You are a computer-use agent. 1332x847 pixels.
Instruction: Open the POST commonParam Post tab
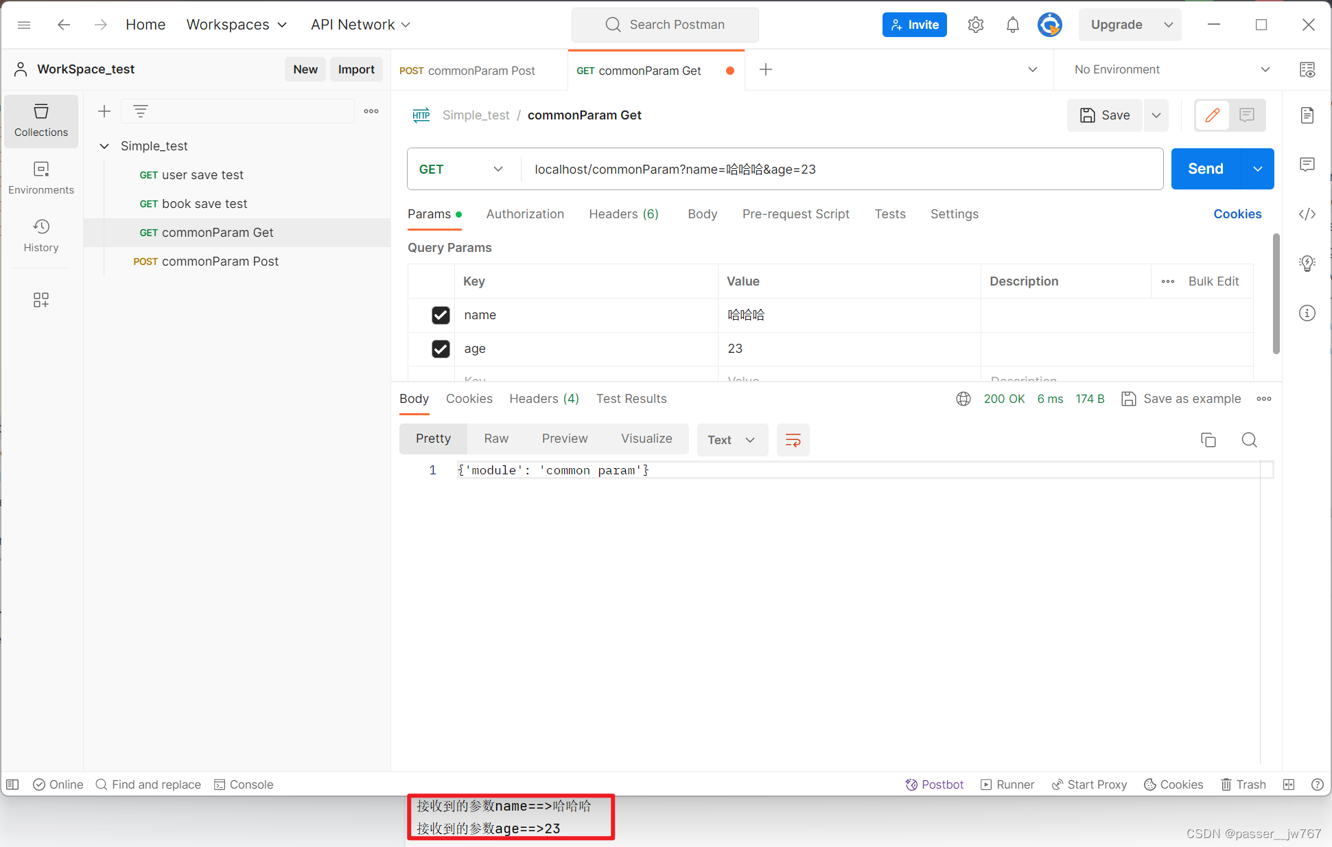pyautogui.click(x=479, y=70)
